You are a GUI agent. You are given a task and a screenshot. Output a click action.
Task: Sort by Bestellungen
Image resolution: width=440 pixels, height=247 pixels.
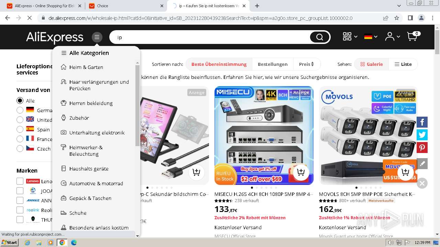[273, 64]
